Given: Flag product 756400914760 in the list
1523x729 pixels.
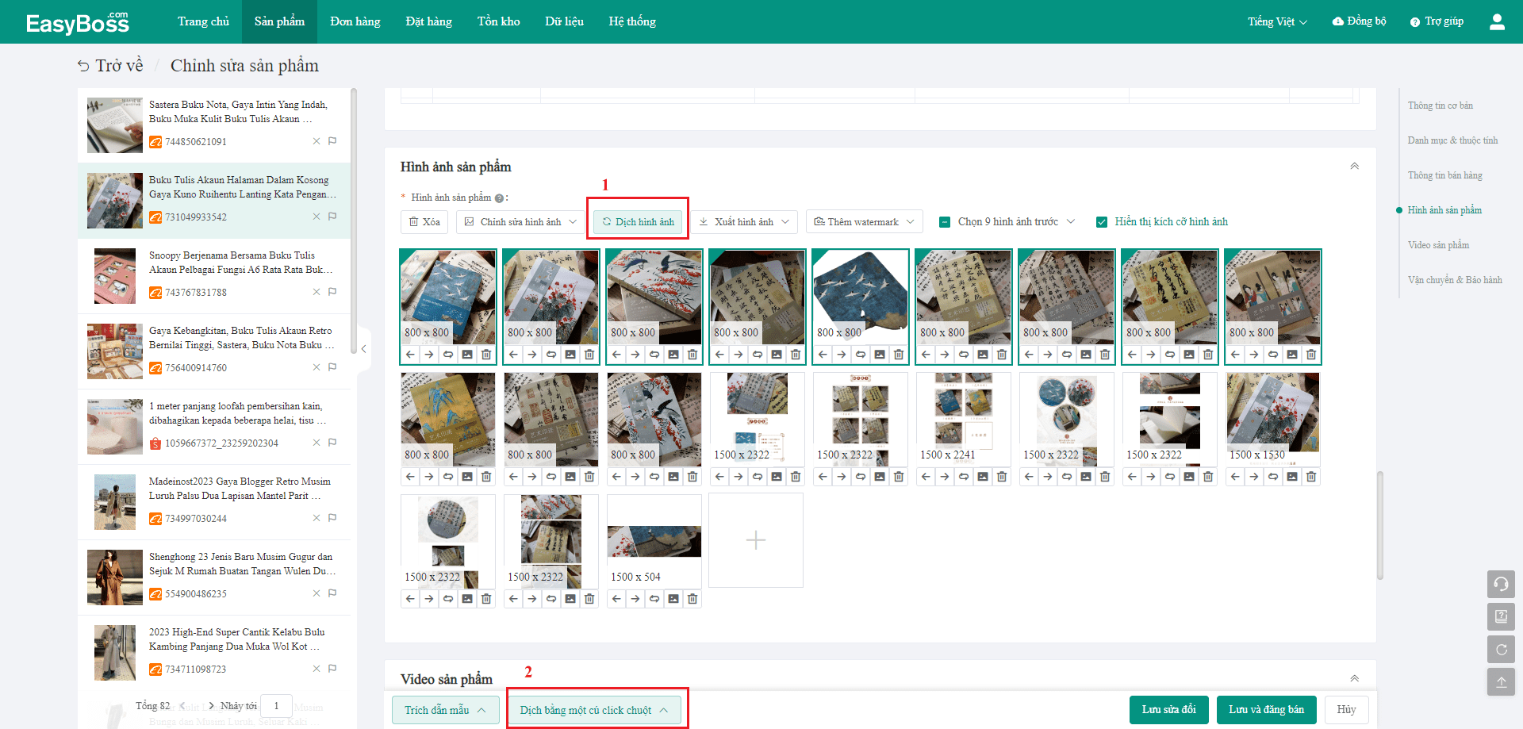Looking at the screenshot, I should pos(332,367).
